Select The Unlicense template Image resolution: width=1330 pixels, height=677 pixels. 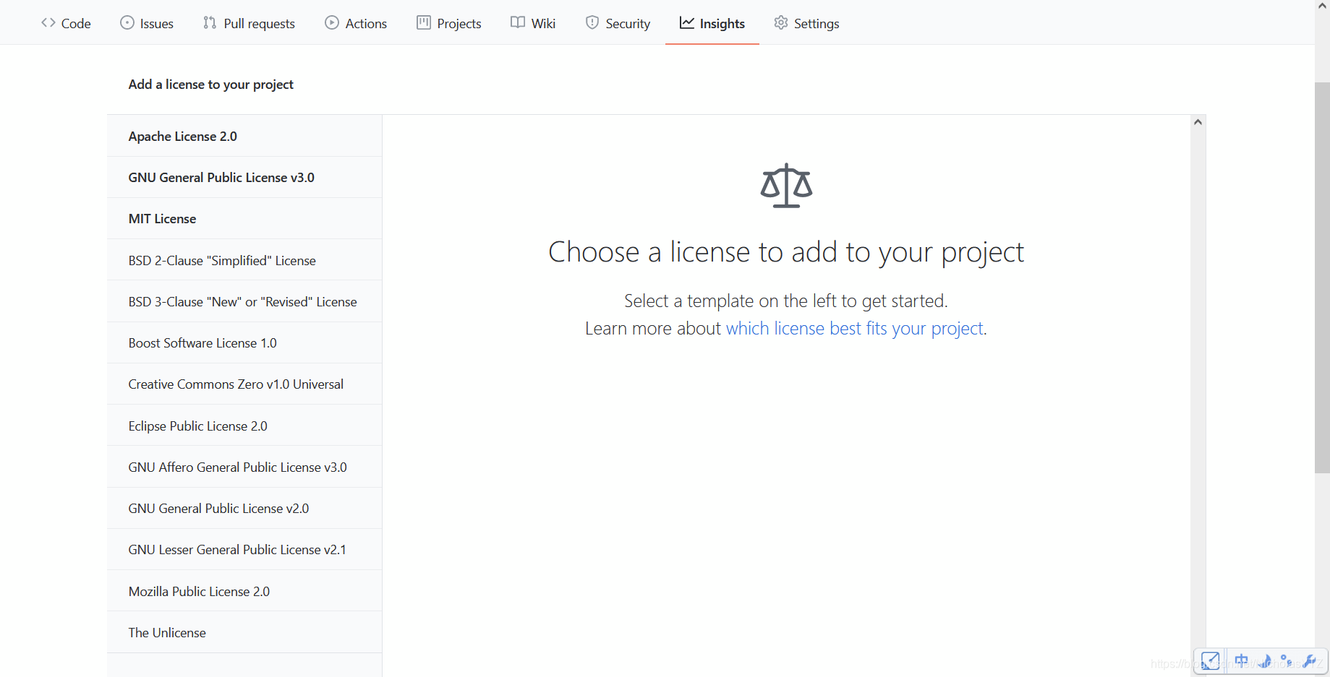167,631
